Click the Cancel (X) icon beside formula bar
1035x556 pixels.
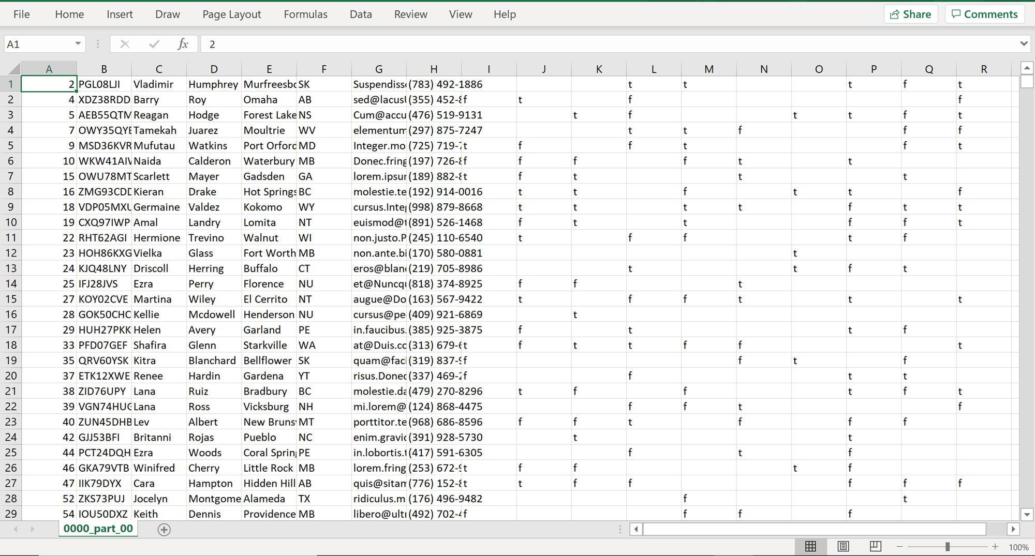click(x=125, y=44)
